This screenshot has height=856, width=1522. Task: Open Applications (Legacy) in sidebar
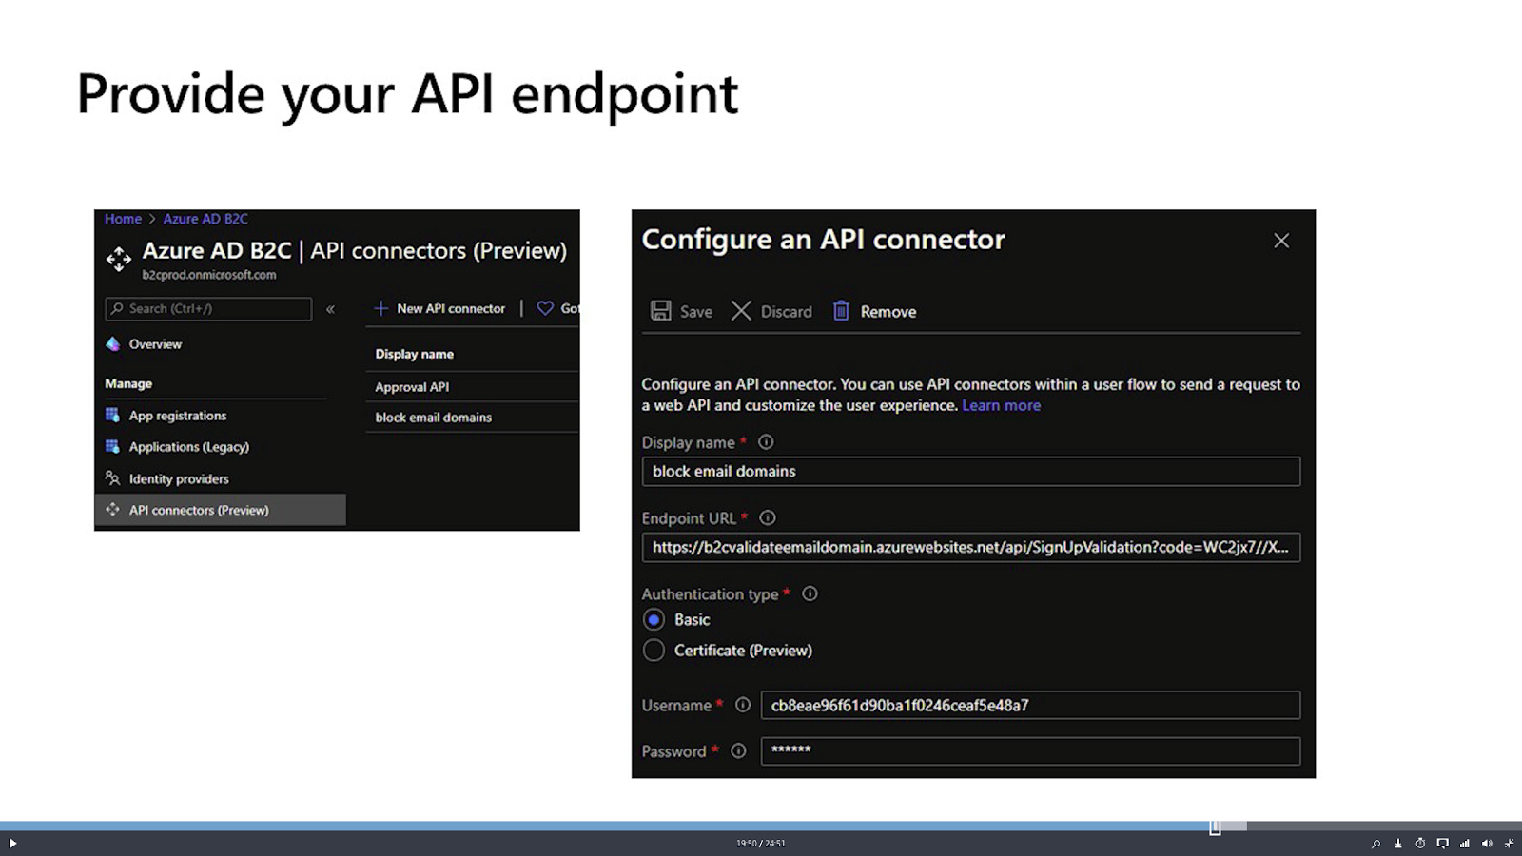click(x=189, y=447)
